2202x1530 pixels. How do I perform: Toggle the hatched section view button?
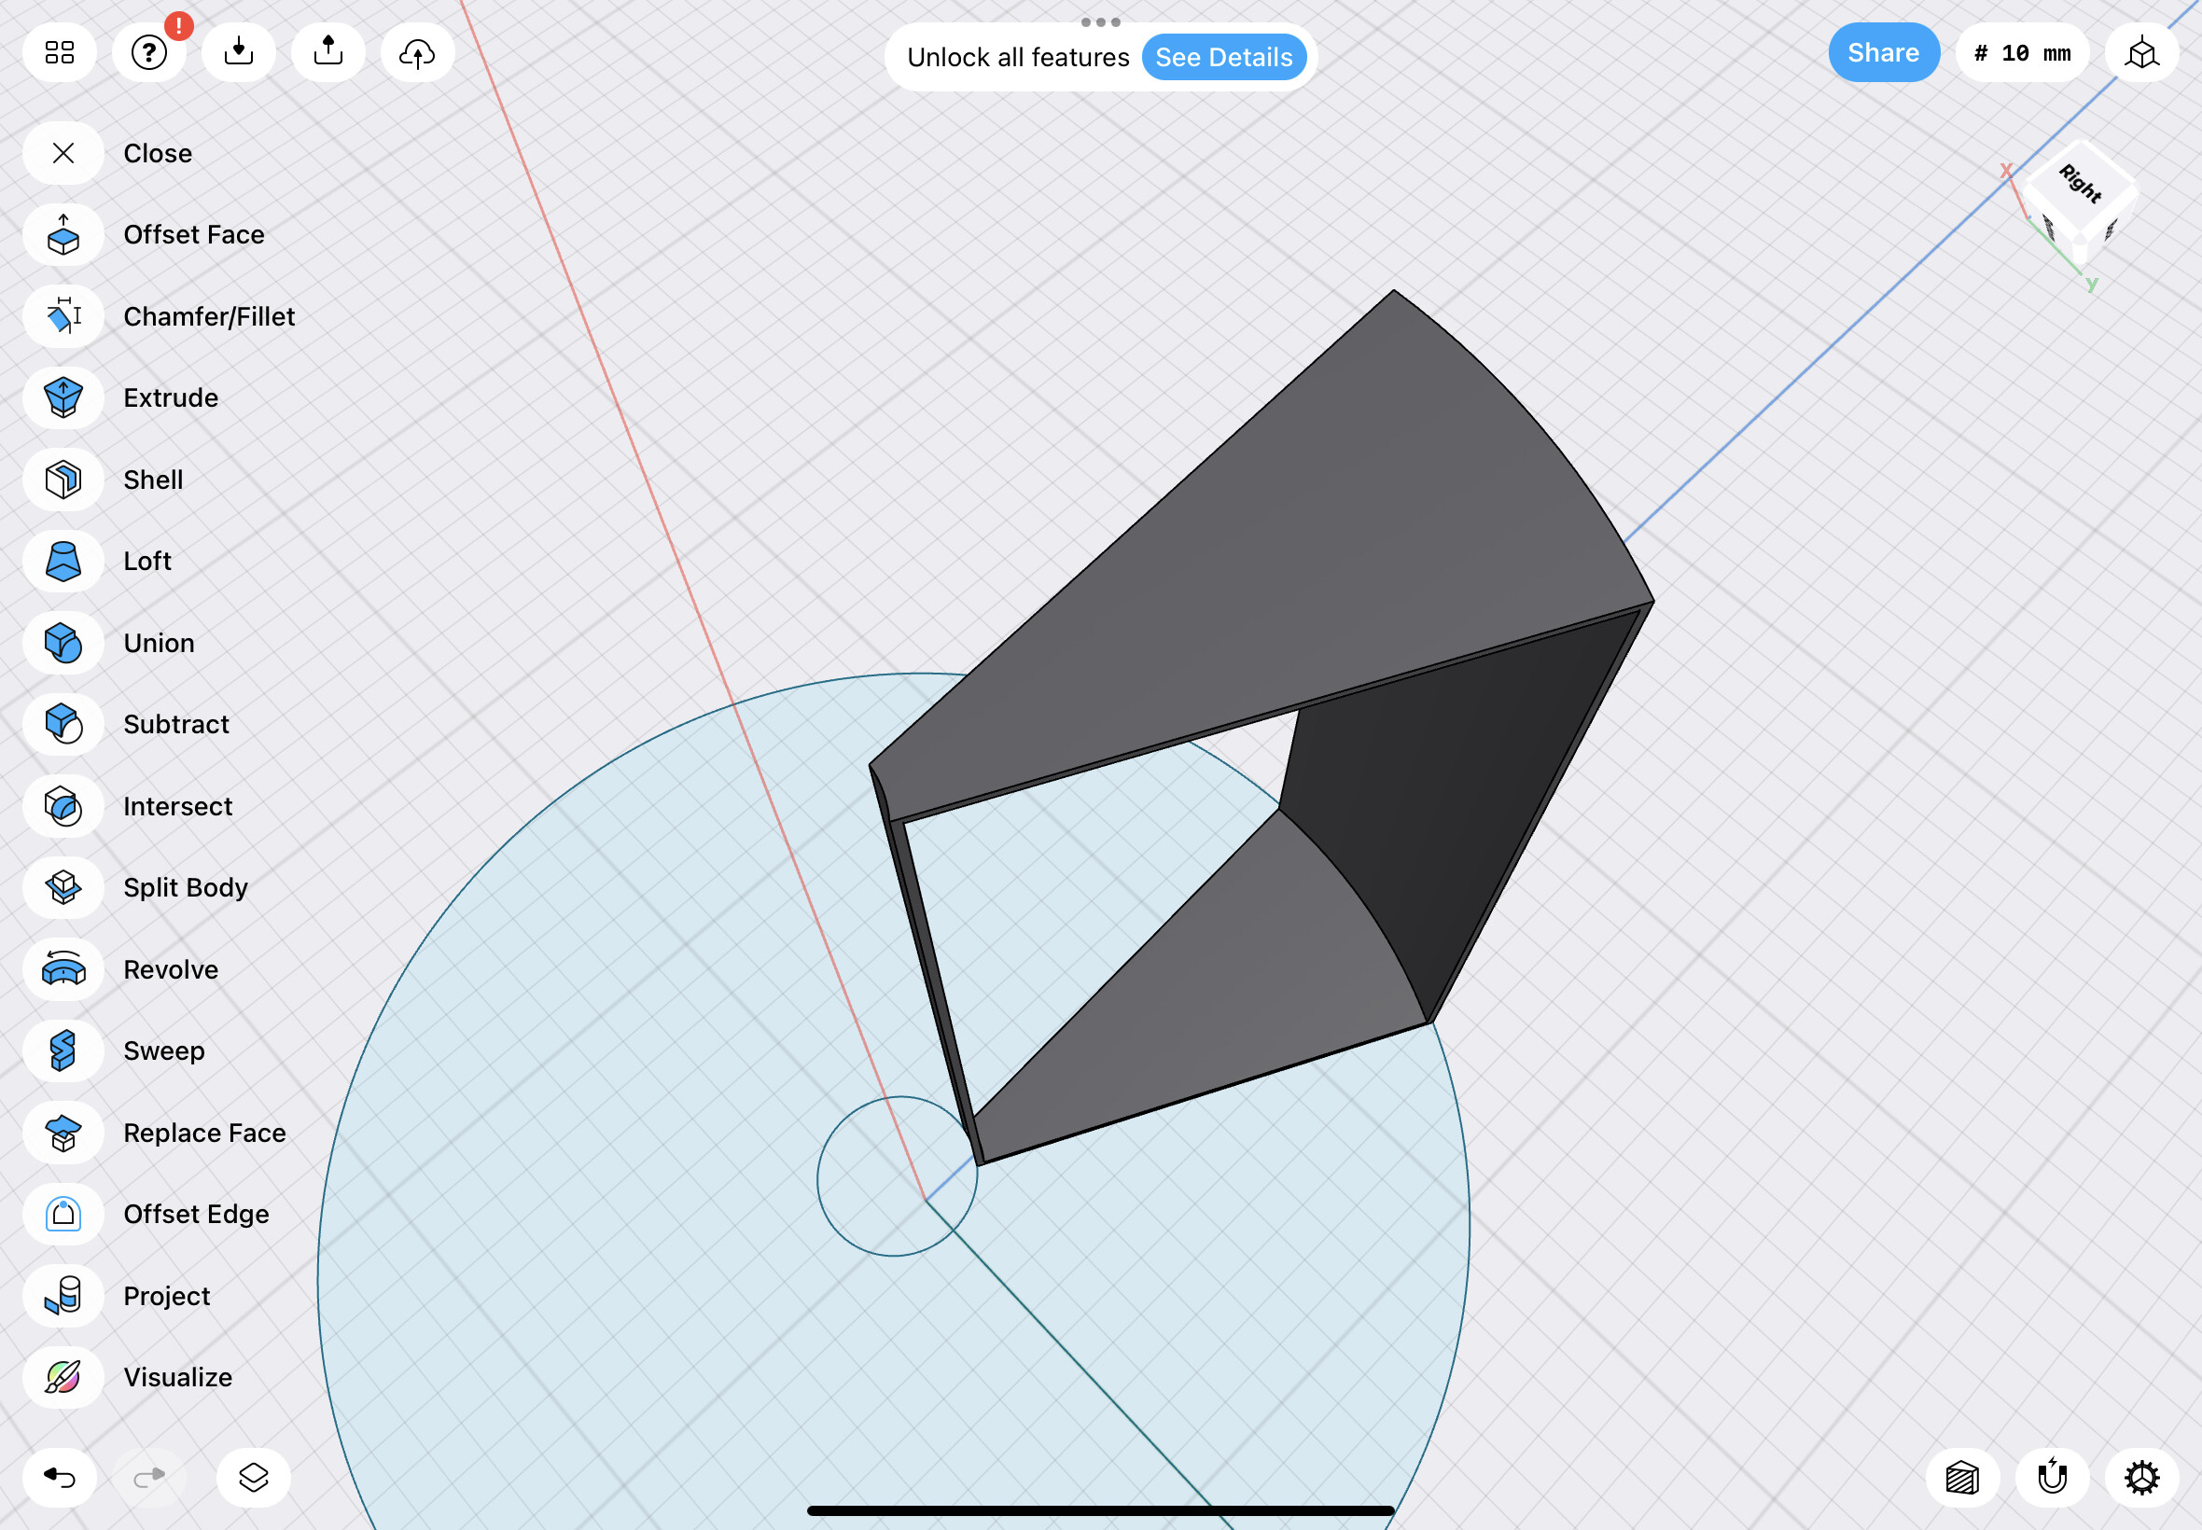point(1961,1477)
